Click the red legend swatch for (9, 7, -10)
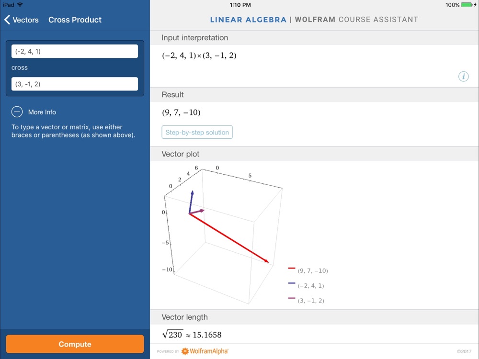The width and height of the screenshot is (479, 359). tap(292, 269)
